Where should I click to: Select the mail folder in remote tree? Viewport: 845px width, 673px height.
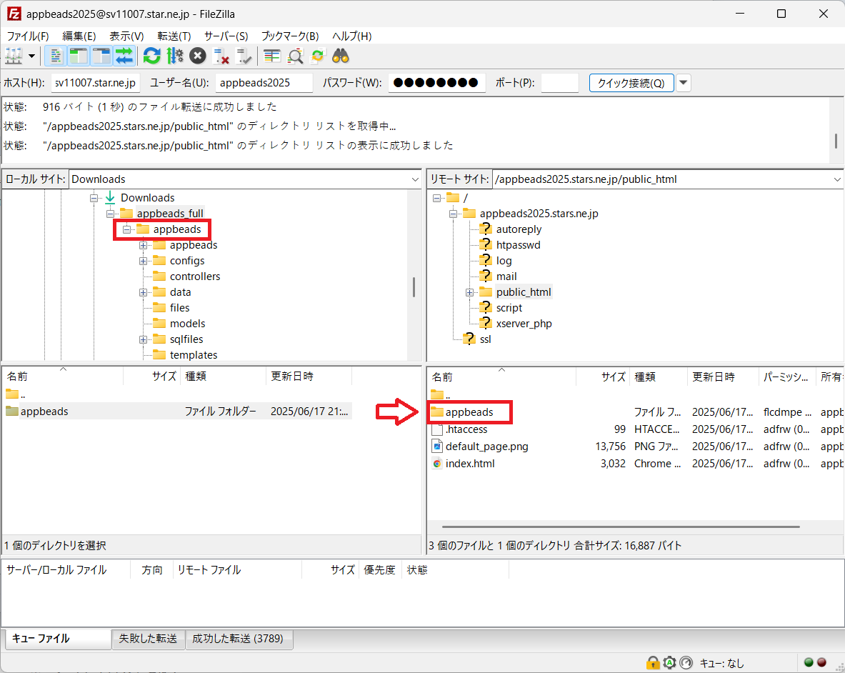506,276
